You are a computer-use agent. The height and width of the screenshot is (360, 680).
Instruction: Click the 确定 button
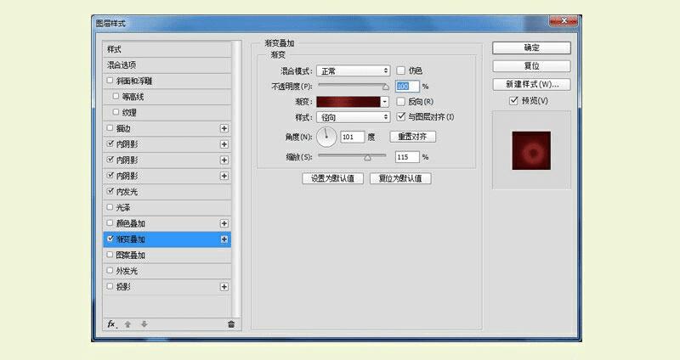[531, 48]
